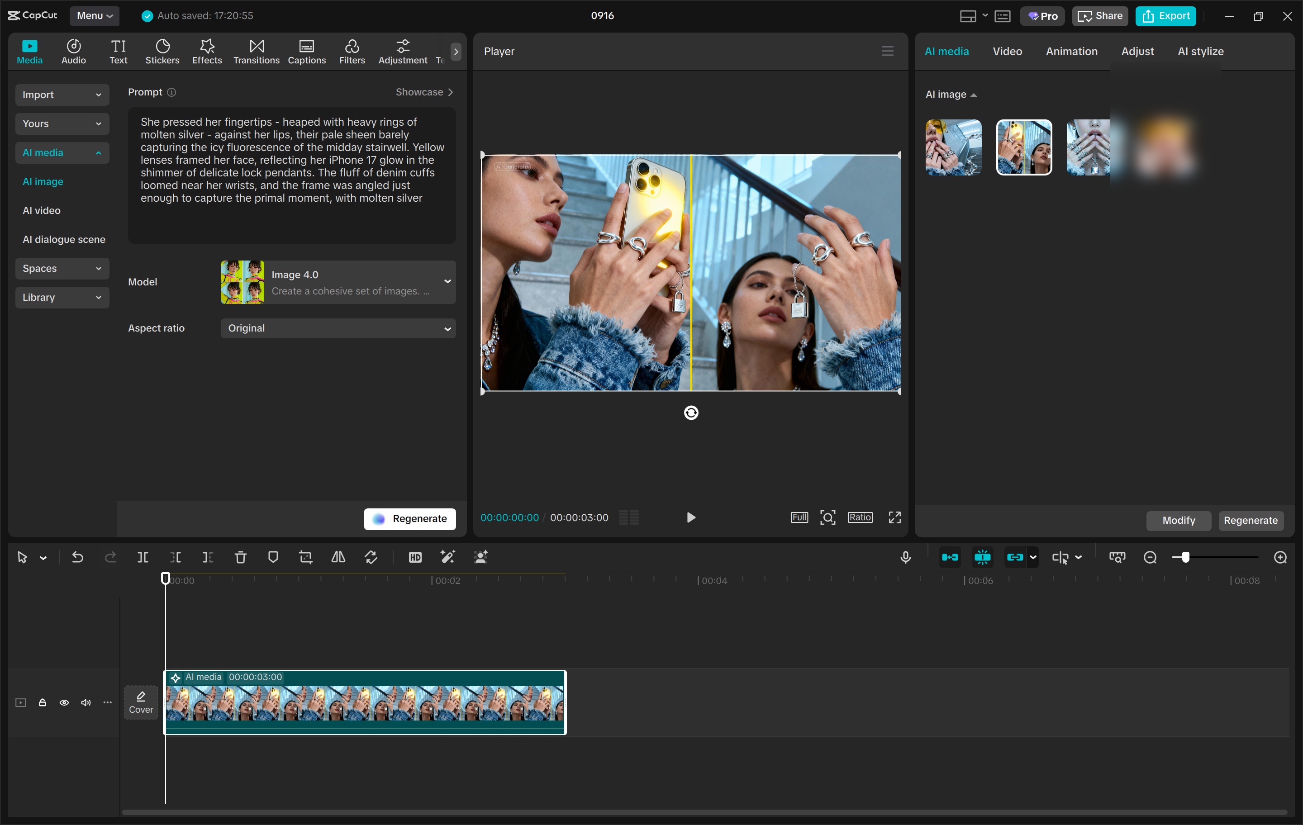
Task: Open the Transitions panel
Action: (256, 52)
